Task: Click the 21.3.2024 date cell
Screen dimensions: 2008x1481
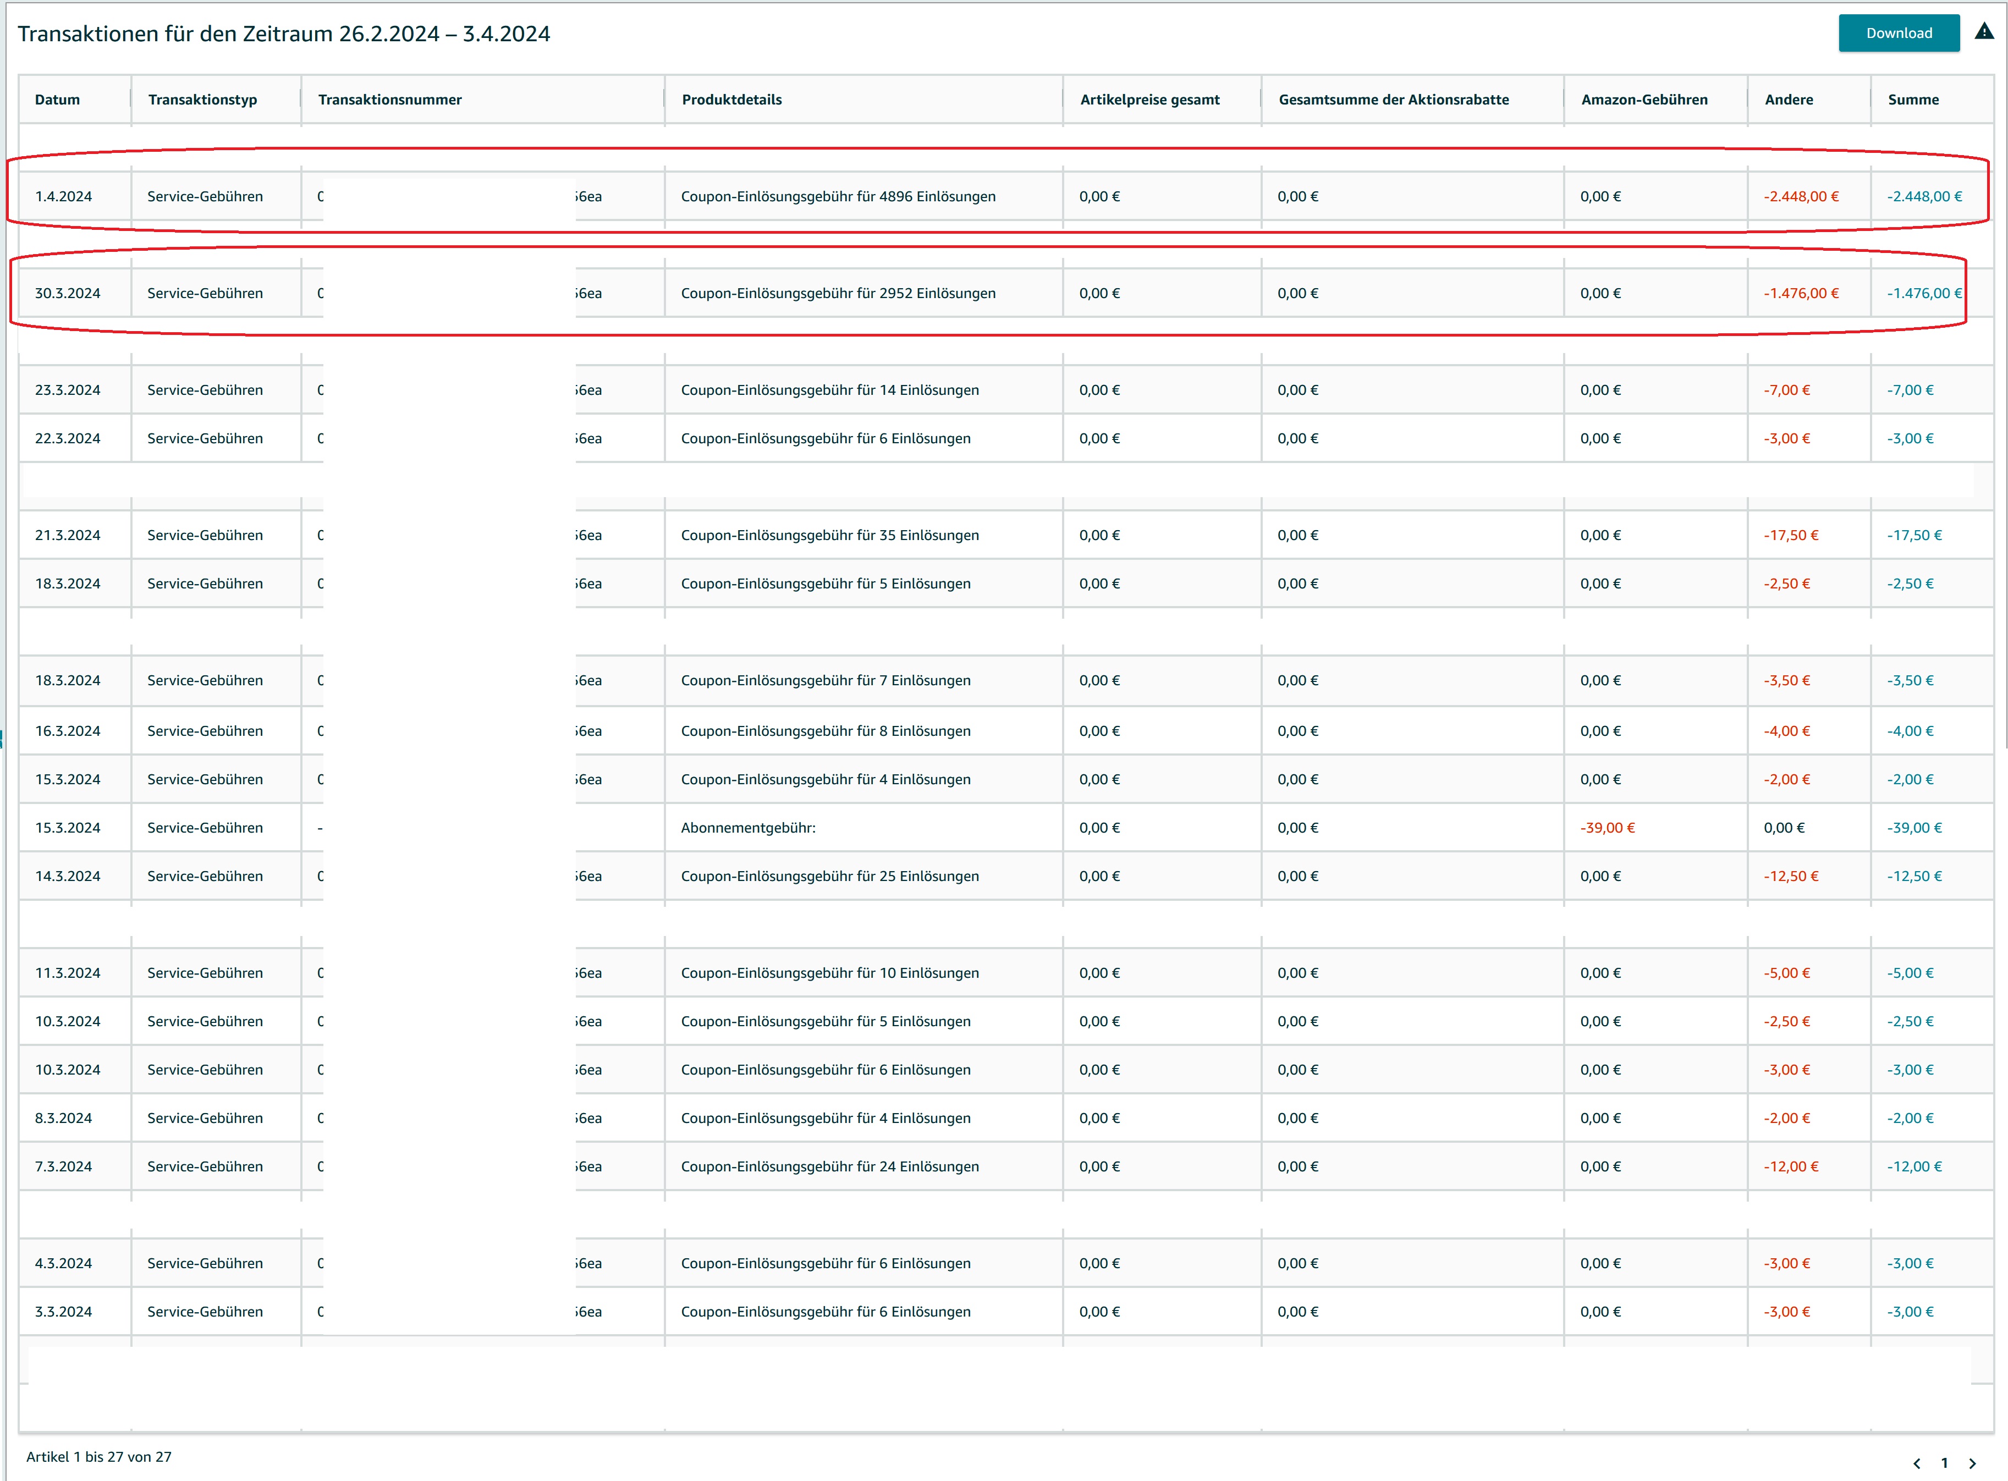Action: pos(67,535)
